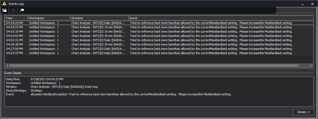Sort by the Time column header
The height and width of the screenshot is (119, 318).
click(16, 18)
